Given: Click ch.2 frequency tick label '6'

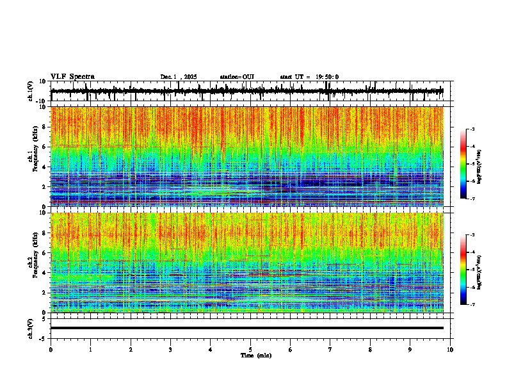Looking at the screenshot, I should [x=45, y=253].
